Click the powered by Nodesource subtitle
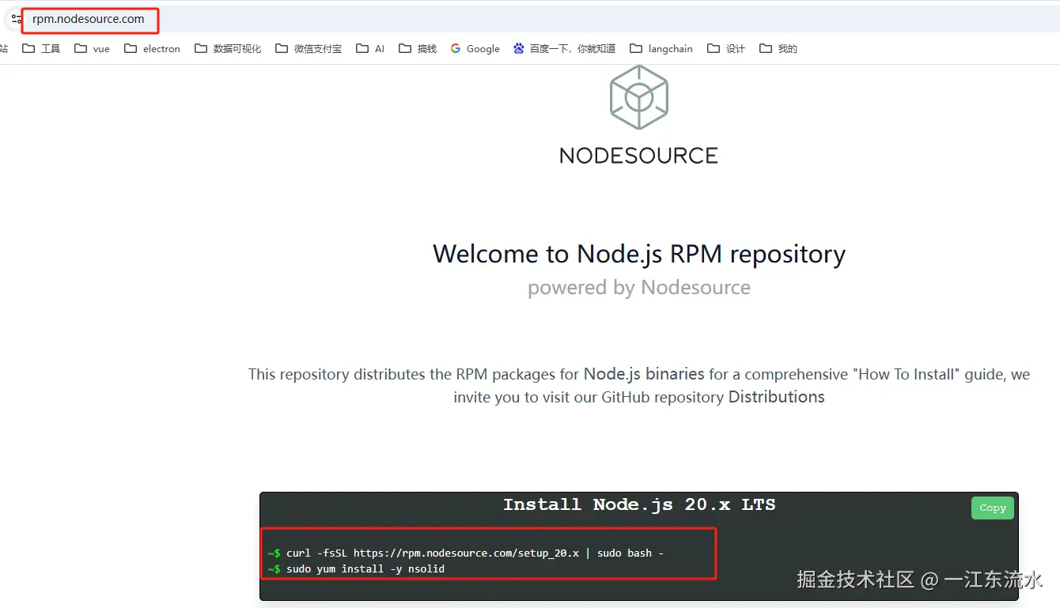 click(x=639, y=287)
